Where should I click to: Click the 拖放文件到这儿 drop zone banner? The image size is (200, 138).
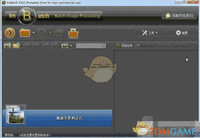pos(57,118)
